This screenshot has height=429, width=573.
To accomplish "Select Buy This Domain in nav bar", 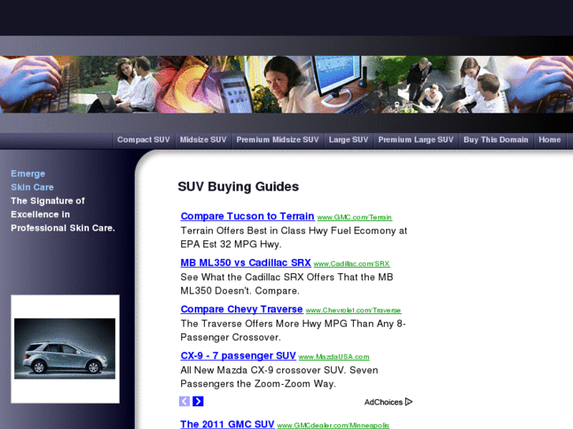I will (x=496, y=140).
